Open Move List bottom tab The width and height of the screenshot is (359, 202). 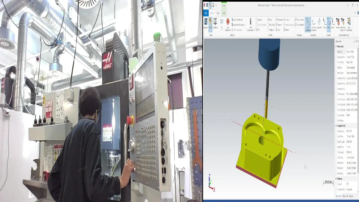(345, 196)
